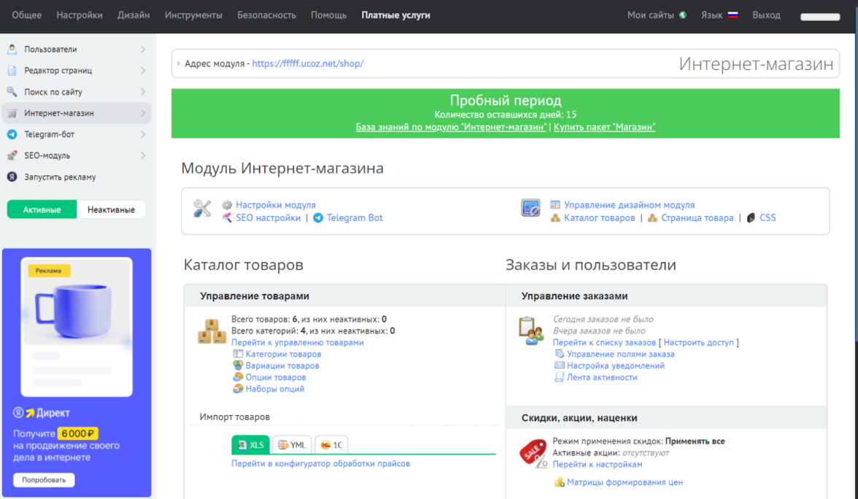Click the module design management icon
Screen dimensions: 858x499
tap(530, 209)
